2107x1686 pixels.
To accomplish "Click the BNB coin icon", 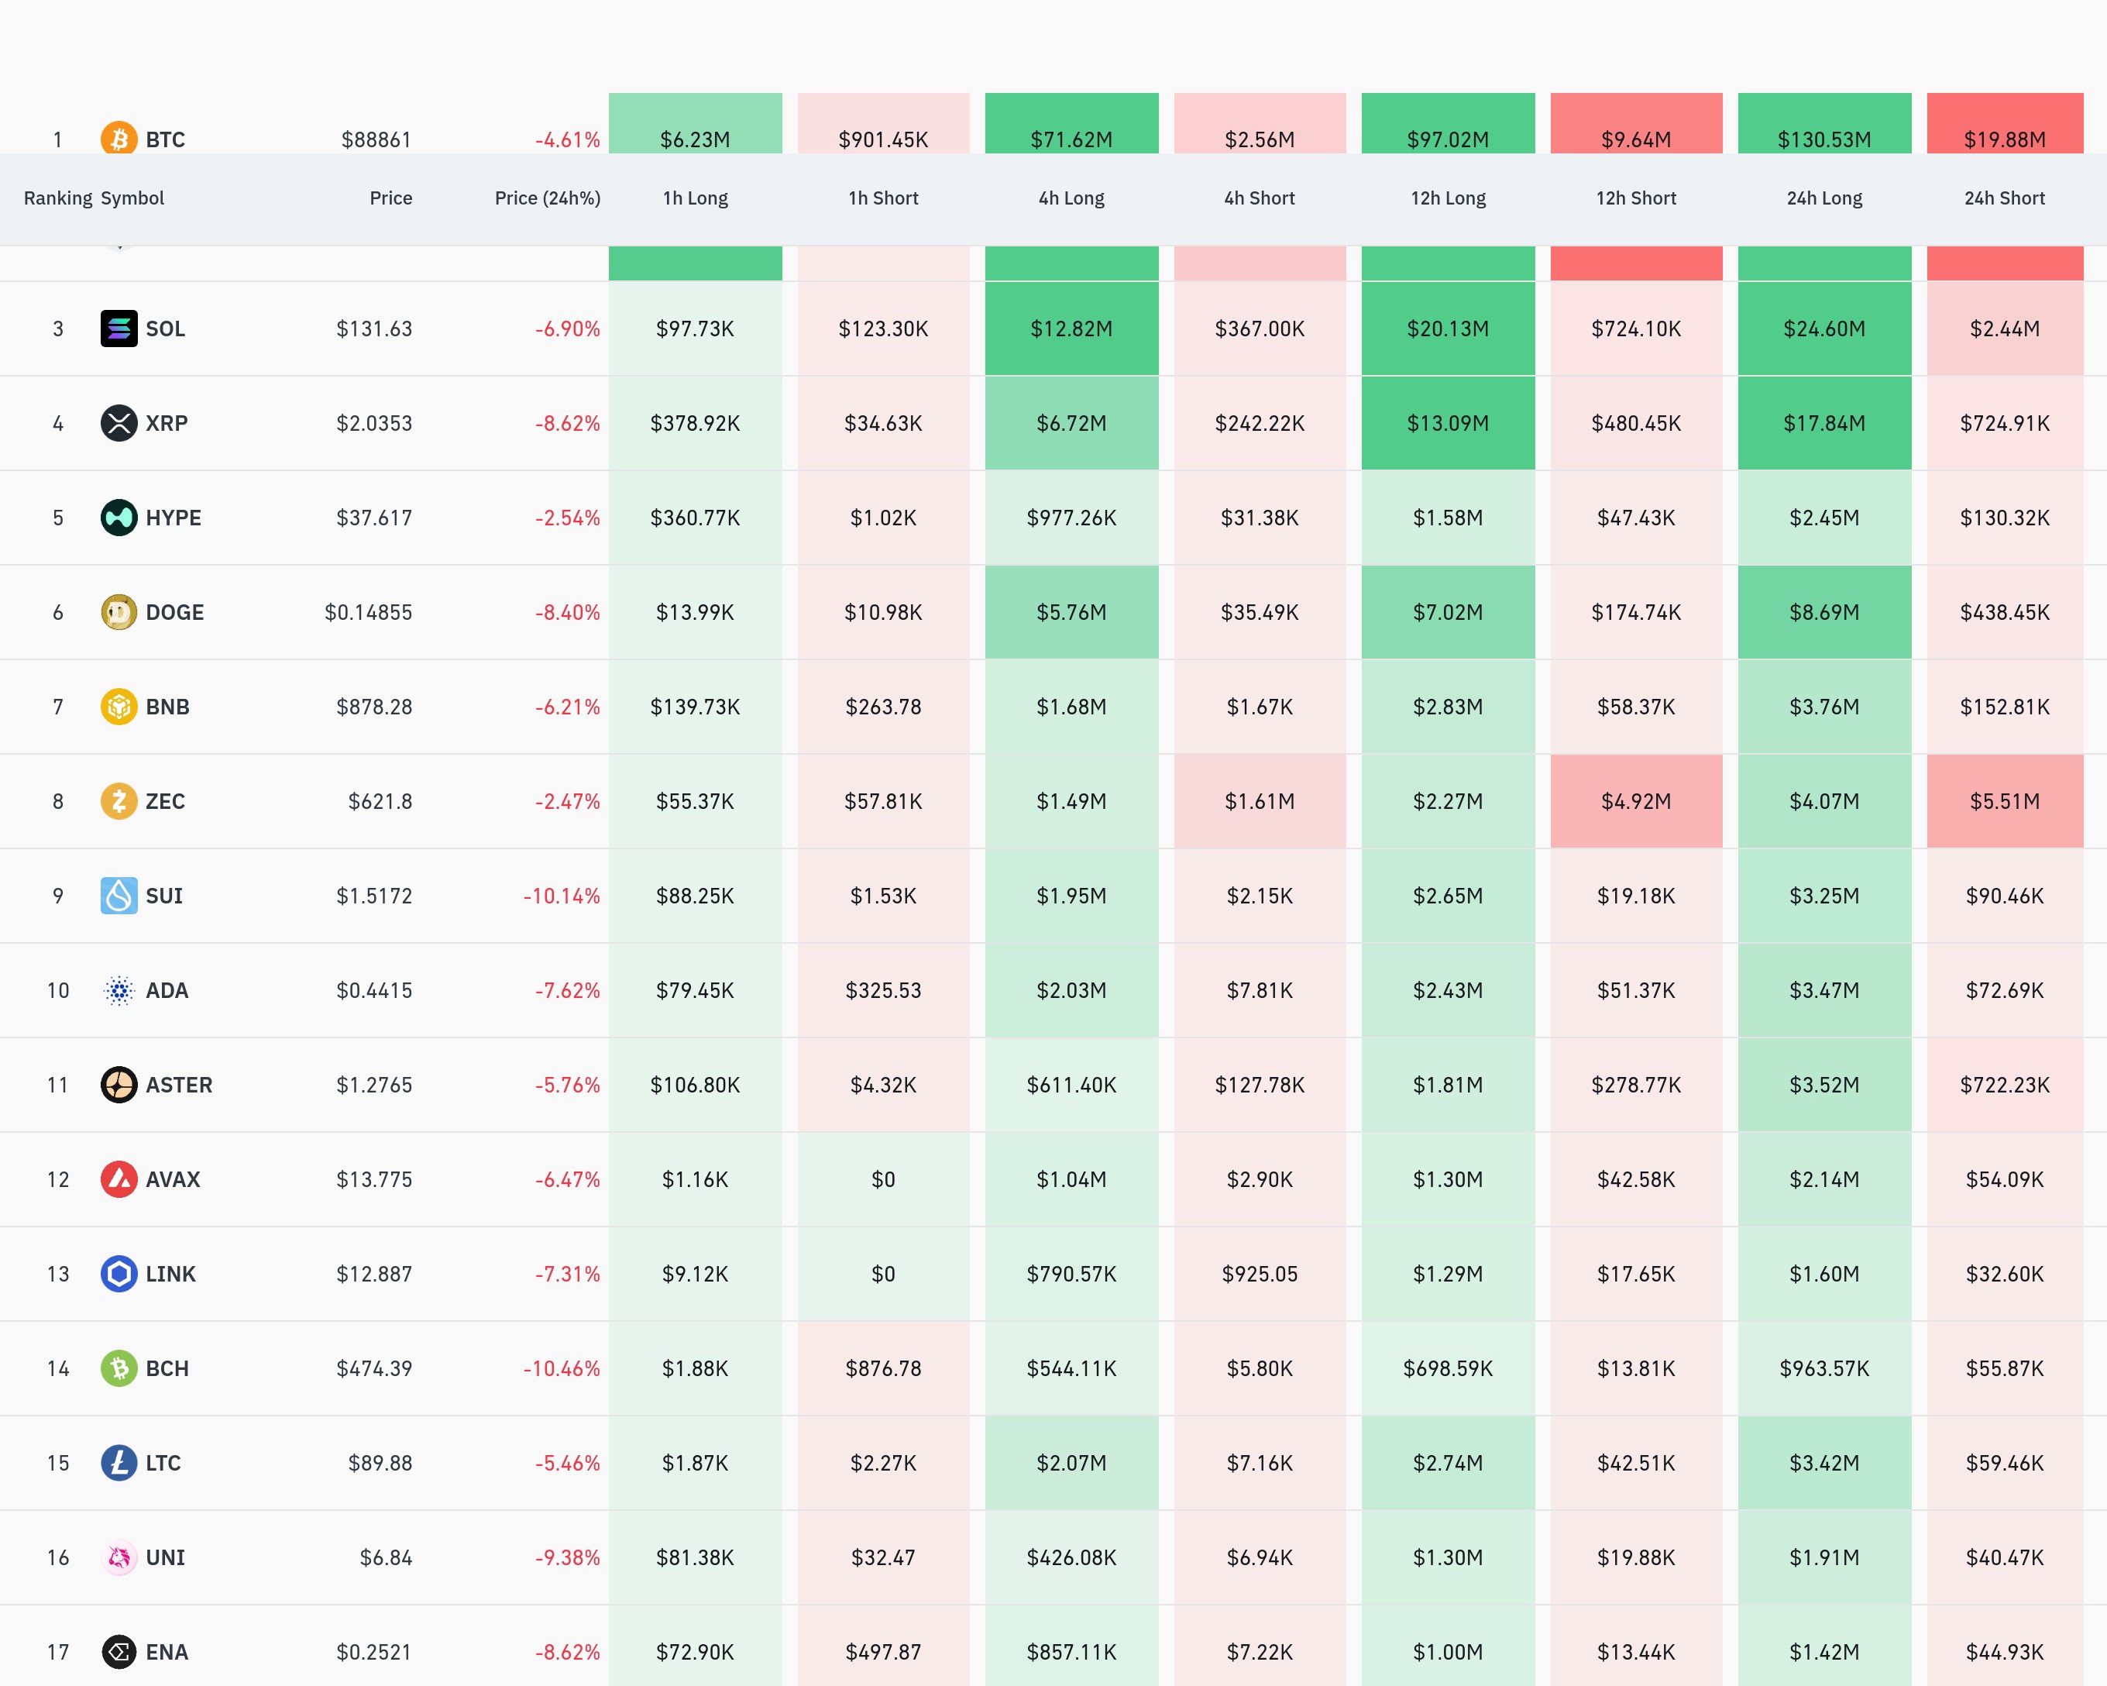I will 119,707.
